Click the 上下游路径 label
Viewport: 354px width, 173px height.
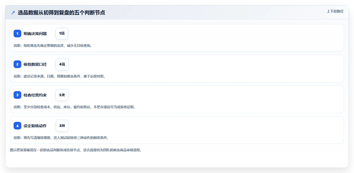point(335,11)
